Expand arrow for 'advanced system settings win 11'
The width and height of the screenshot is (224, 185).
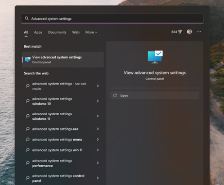pyautogui.click(x=98, y=150)
